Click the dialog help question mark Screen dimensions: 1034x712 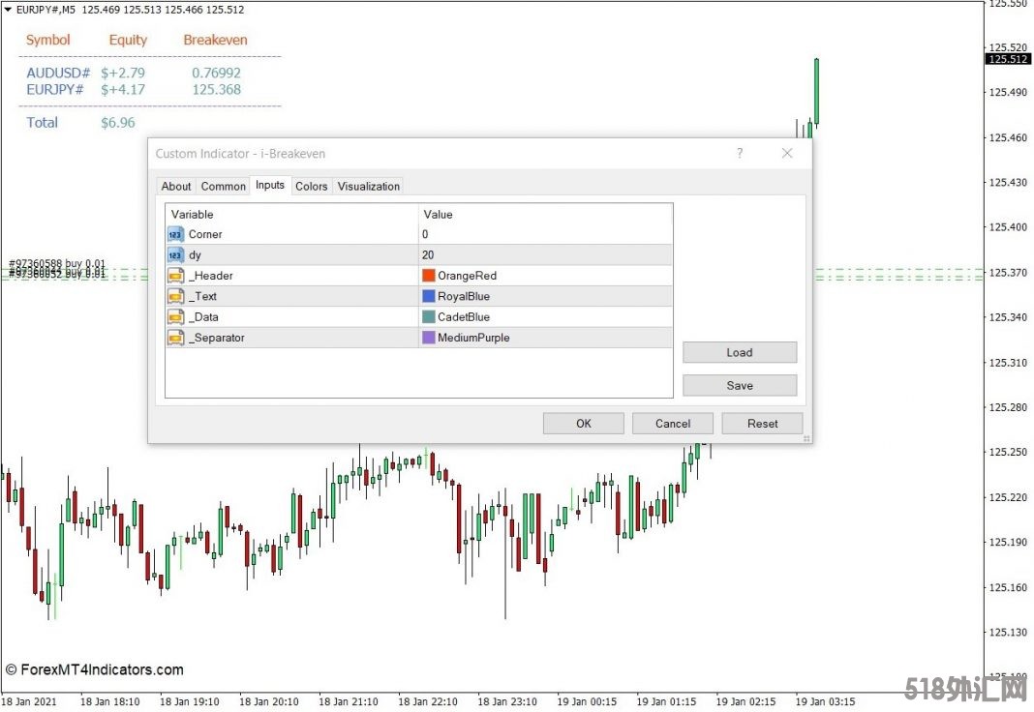pyautogui.click(x=740, y=153)
